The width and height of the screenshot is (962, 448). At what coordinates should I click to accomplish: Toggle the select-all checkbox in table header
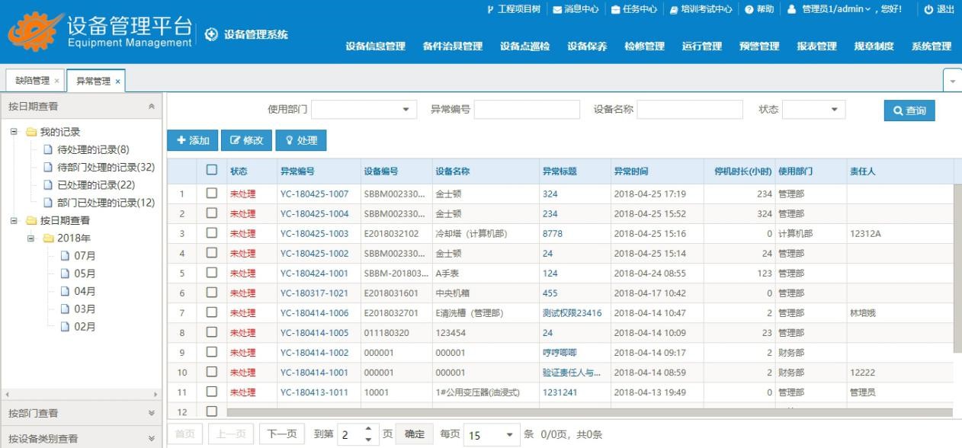click(212, 171)
